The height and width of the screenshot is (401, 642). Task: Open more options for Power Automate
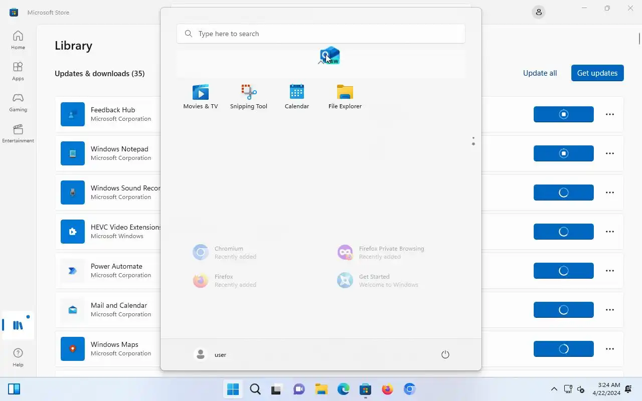tap(610, 271)
